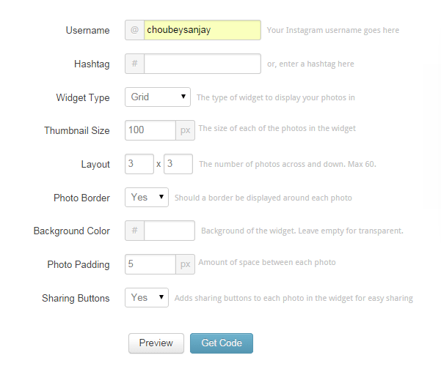This screenshot has width=441, height=377.
Task: Click into the empty Hashtag input
Action: tap(202, 64)
